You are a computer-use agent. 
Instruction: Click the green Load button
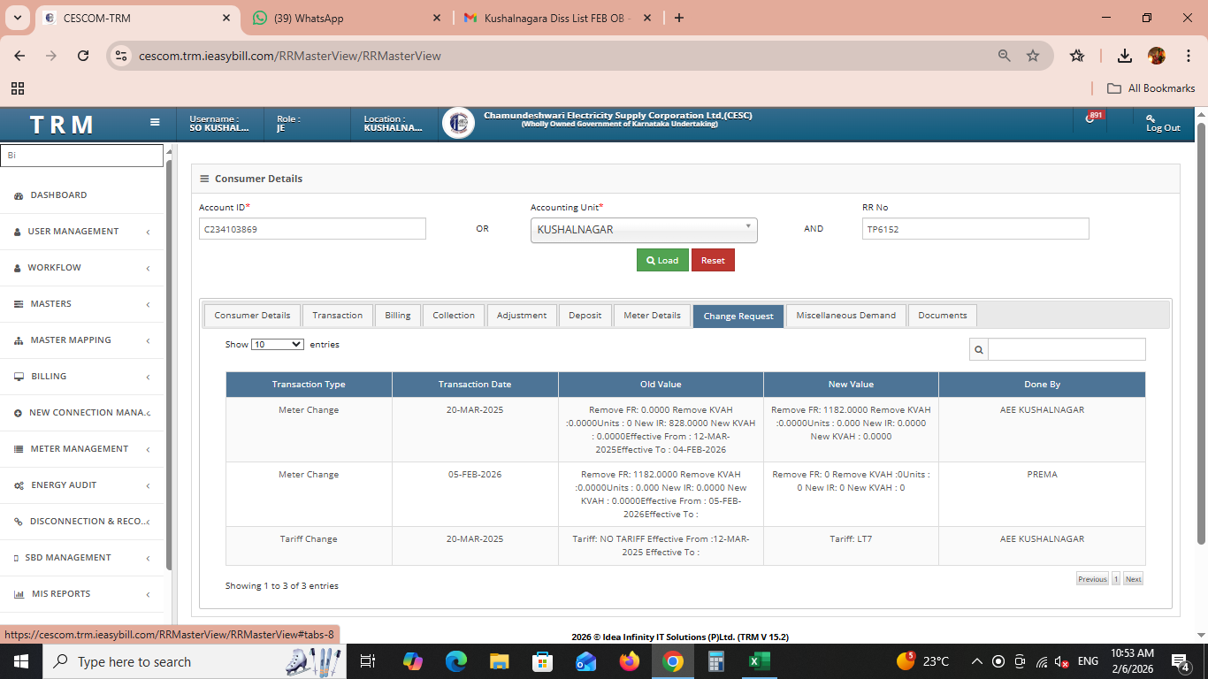(662, 260)
